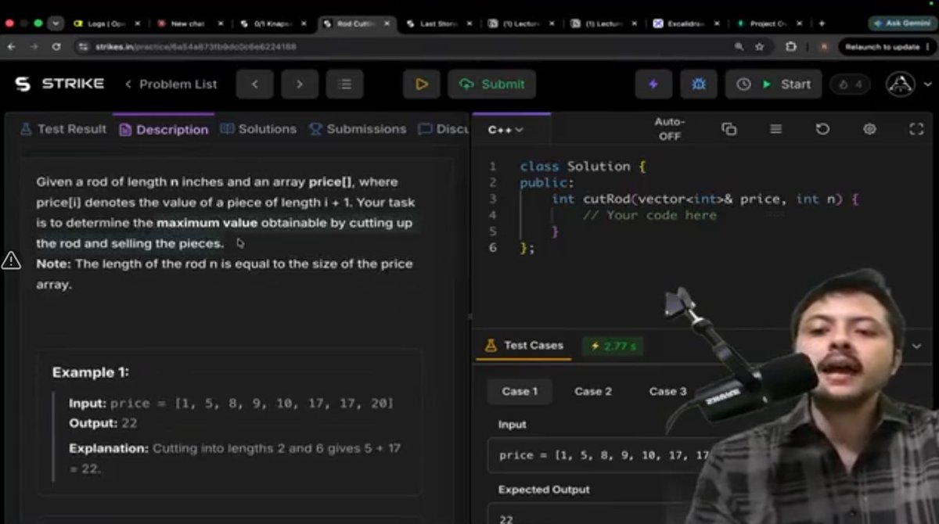The image size is (939, 524).
Task: Switch to the Last Stone browser tab
Action: 437,23
